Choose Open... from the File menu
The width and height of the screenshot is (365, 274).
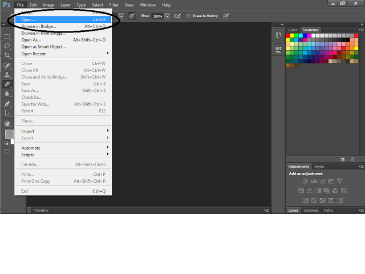pyautogui.click(x=63, y=19)
